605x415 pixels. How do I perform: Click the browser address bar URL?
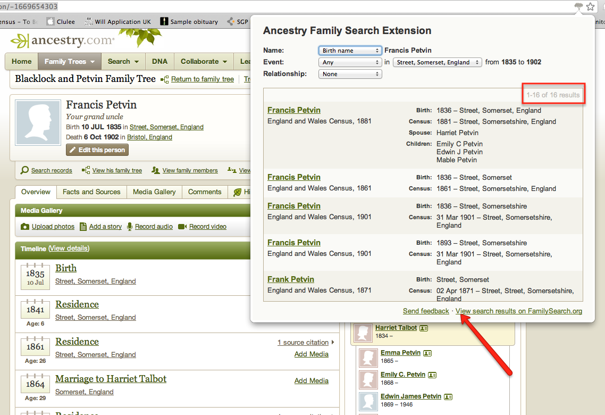(x=29, y=6)
